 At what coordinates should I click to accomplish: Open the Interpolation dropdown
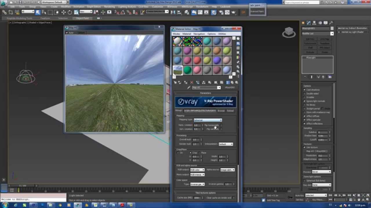tap(226, 144)
